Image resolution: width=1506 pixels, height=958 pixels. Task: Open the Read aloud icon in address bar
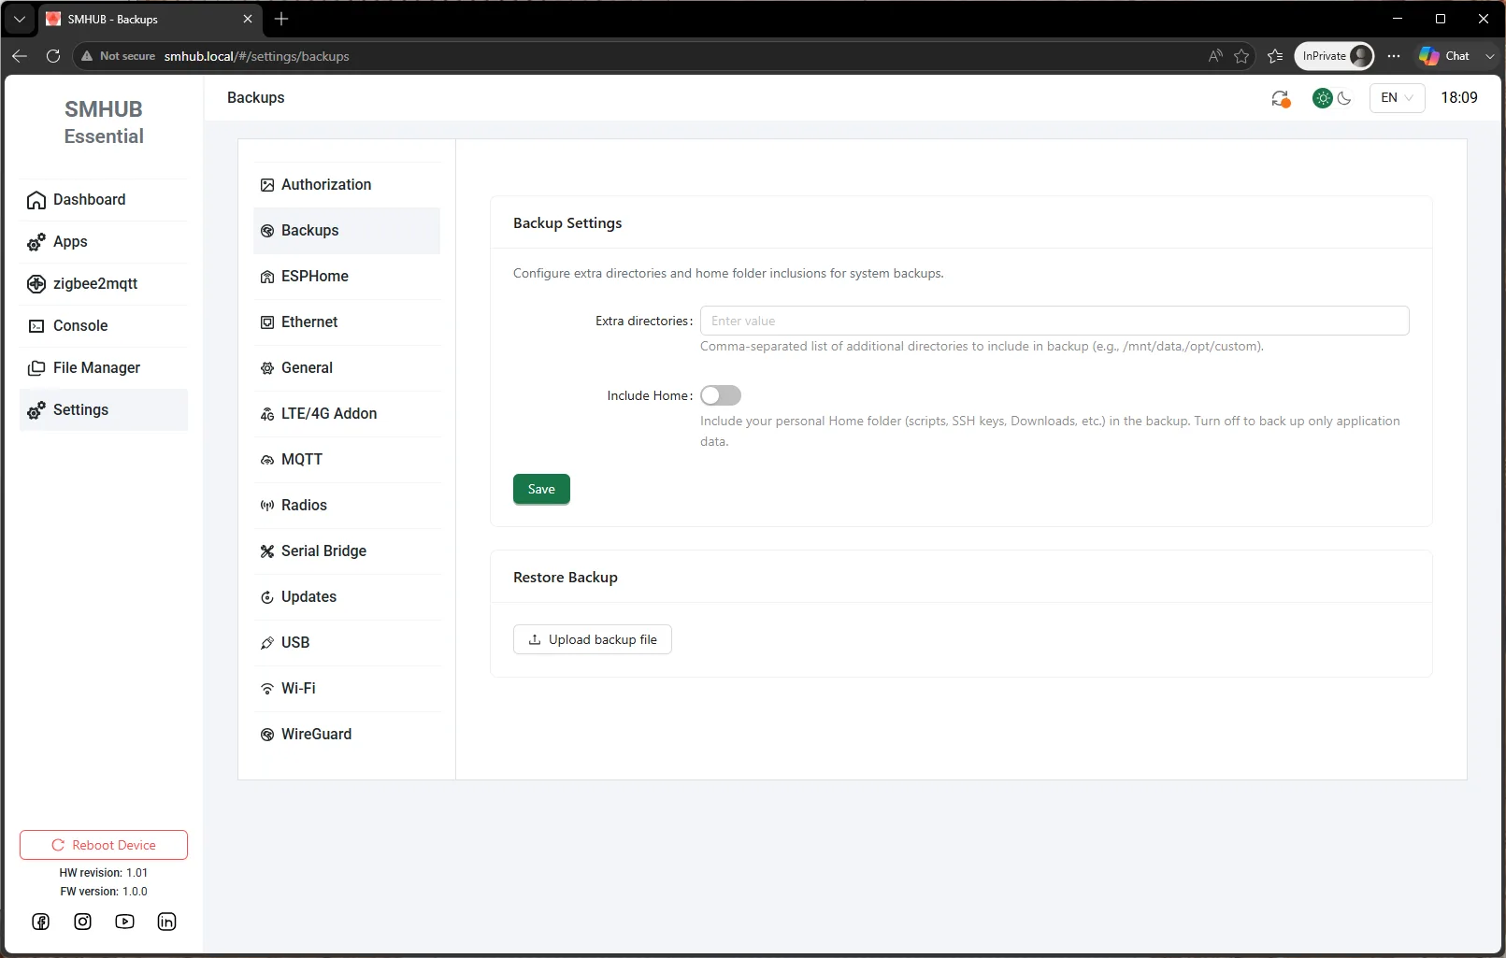coord(1215,56)
